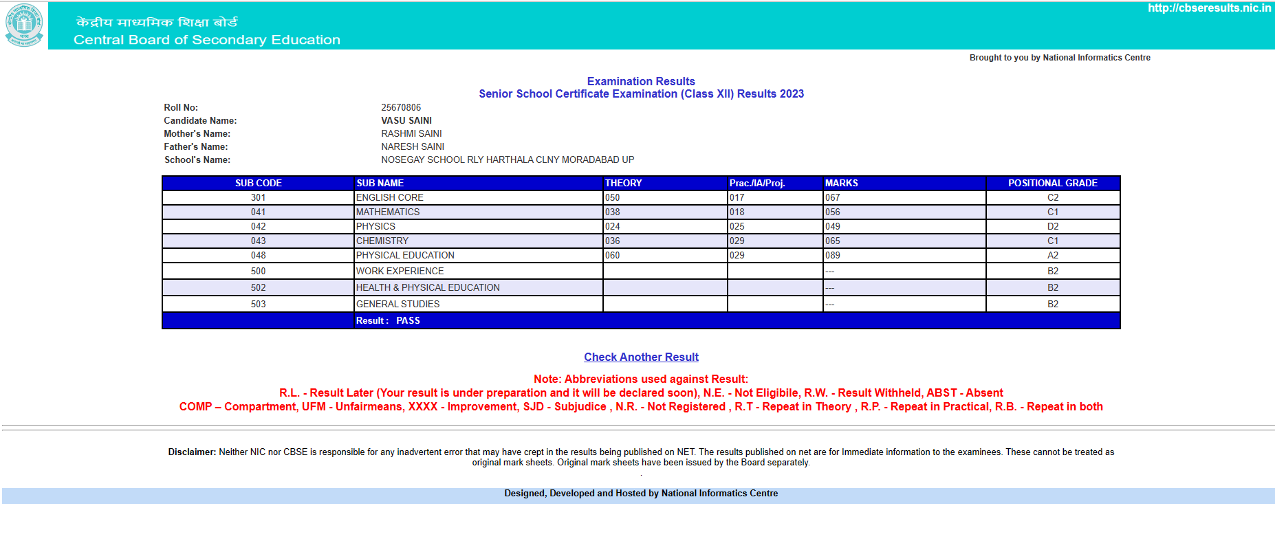Click mother's name RASHMI SAINI

coord(411,133)
